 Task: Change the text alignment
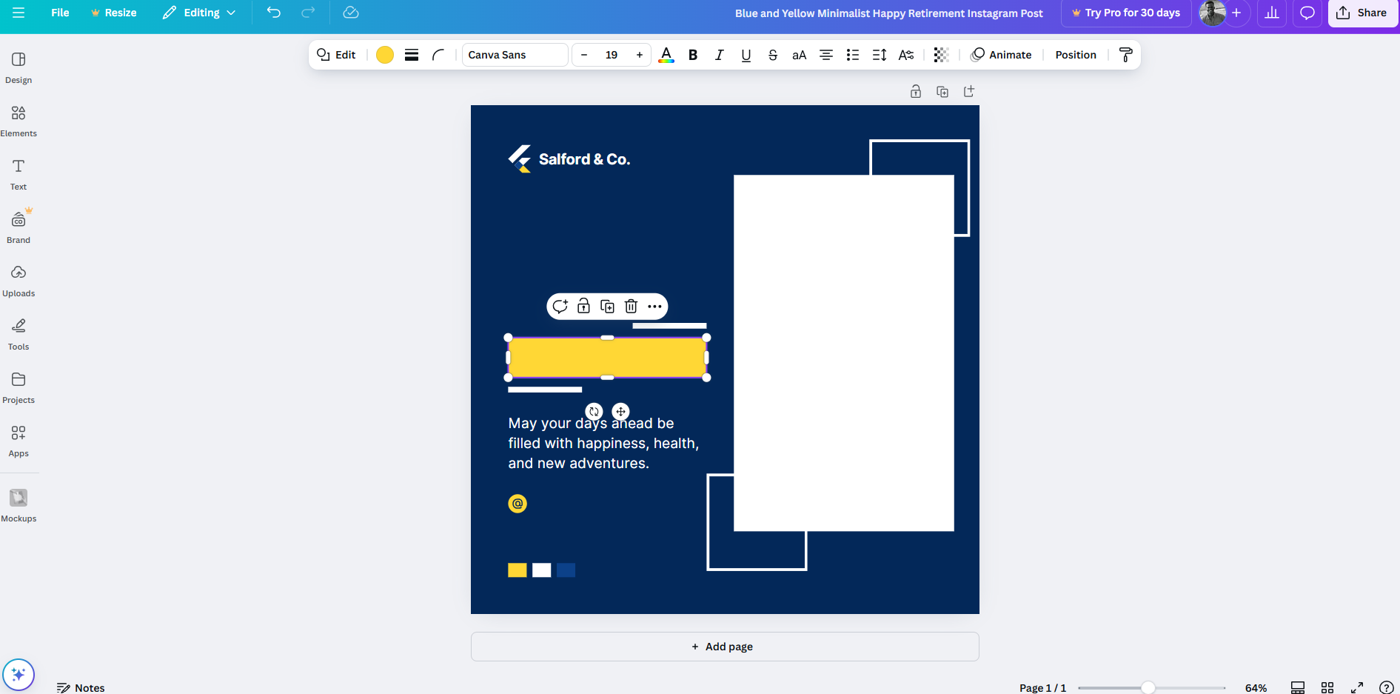[826, 55]
